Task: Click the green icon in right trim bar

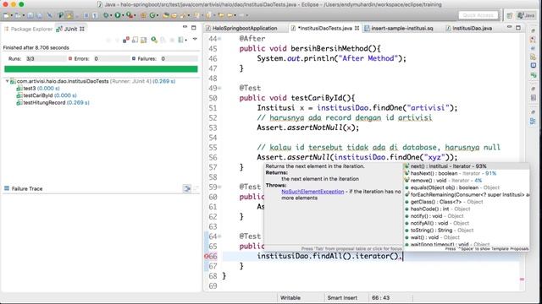Action: click(x=533, y=74)
